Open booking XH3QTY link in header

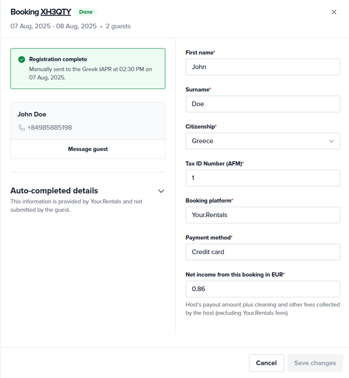56,12
